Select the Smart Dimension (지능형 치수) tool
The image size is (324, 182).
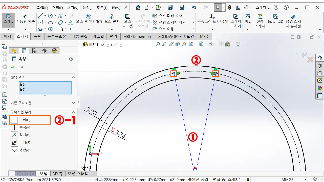26,19
